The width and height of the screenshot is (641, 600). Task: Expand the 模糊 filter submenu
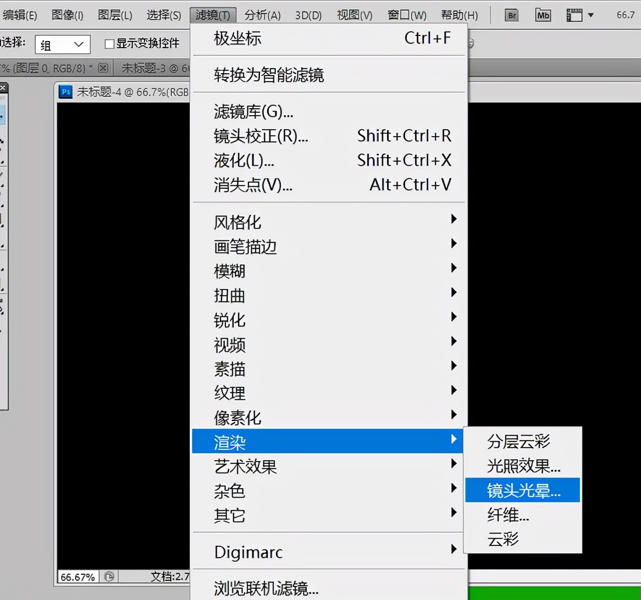click(x=230, y=271)
